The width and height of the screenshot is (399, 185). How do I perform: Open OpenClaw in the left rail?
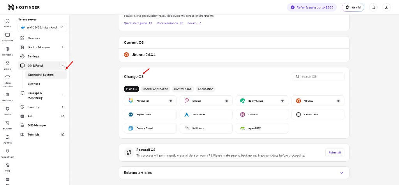pos(7,153)
